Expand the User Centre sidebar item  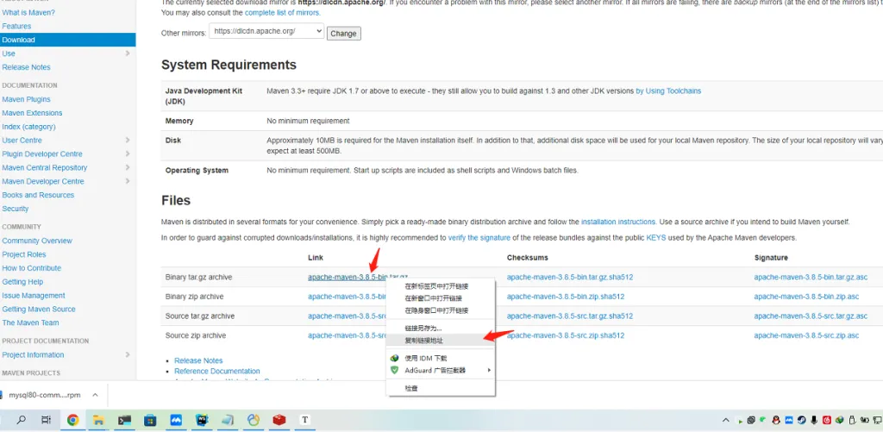click(128, 141)
